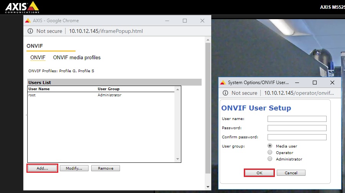Confirm with the OK button
Screen dimensions: 345x193
click(259, 173)
